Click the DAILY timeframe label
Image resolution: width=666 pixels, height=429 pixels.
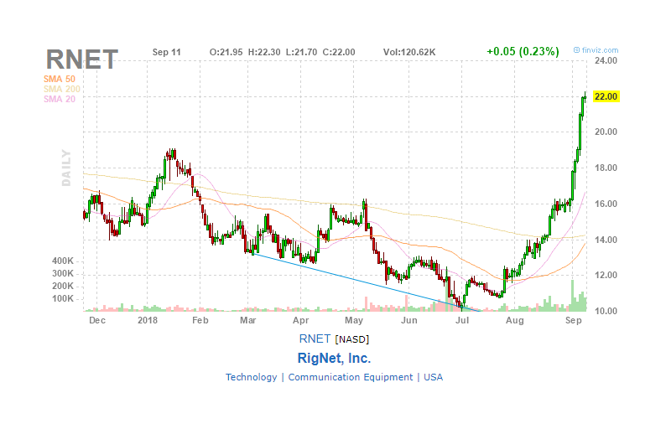66,168
